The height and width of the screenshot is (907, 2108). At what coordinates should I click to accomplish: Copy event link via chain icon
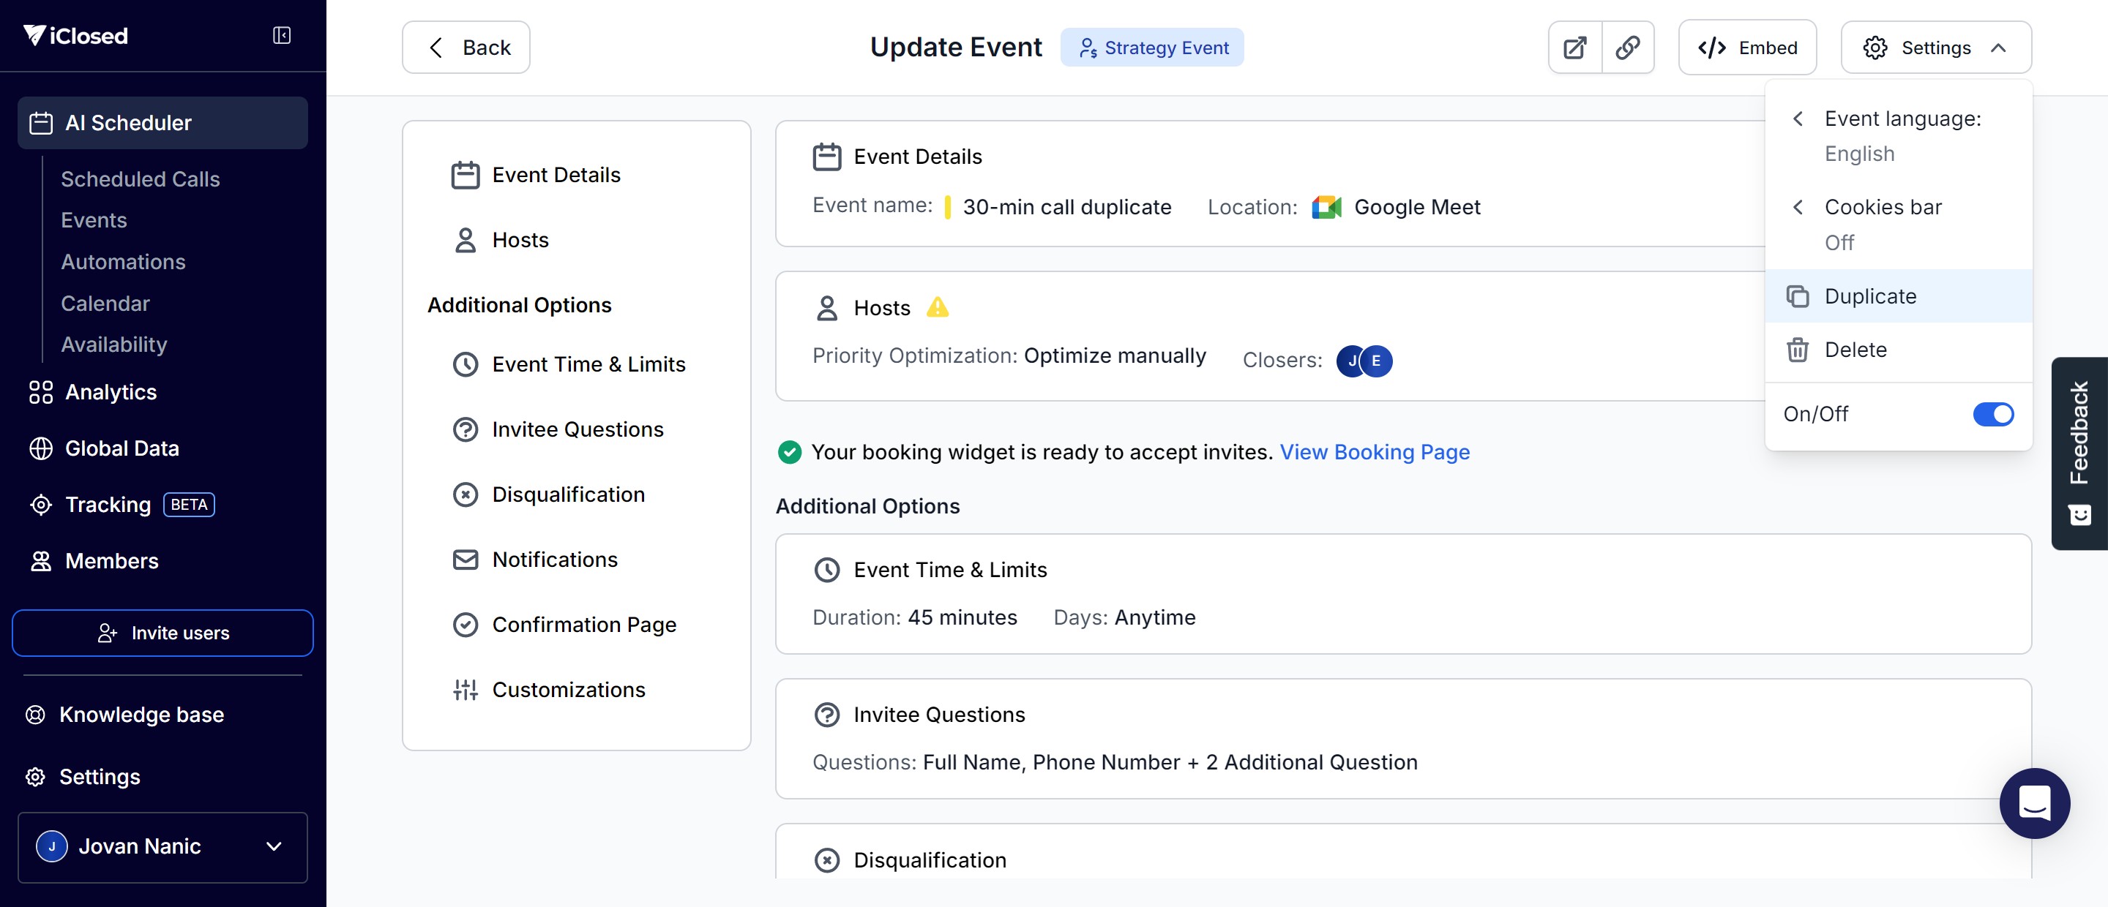coord(1628,48)
